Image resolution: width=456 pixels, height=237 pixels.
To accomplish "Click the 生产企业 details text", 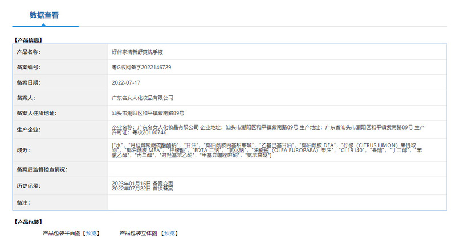I will click(268, 130).
